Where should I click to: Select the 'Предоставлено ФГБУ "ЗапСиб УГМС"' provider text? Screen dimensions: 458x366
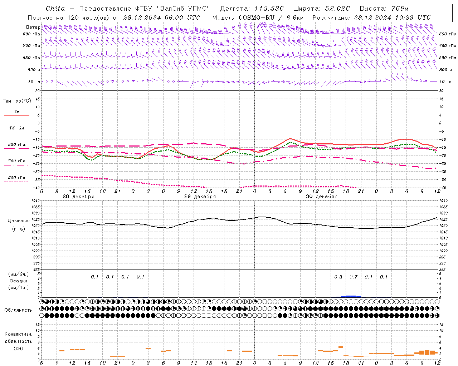(144, 9)
